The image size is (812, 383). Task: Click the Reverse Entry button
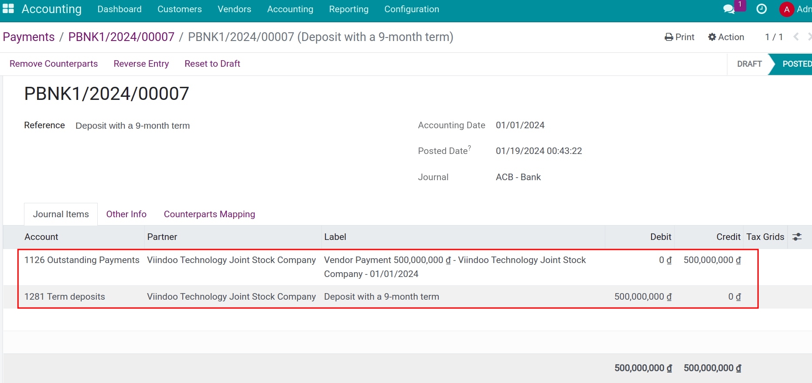(x=141, y=64)
